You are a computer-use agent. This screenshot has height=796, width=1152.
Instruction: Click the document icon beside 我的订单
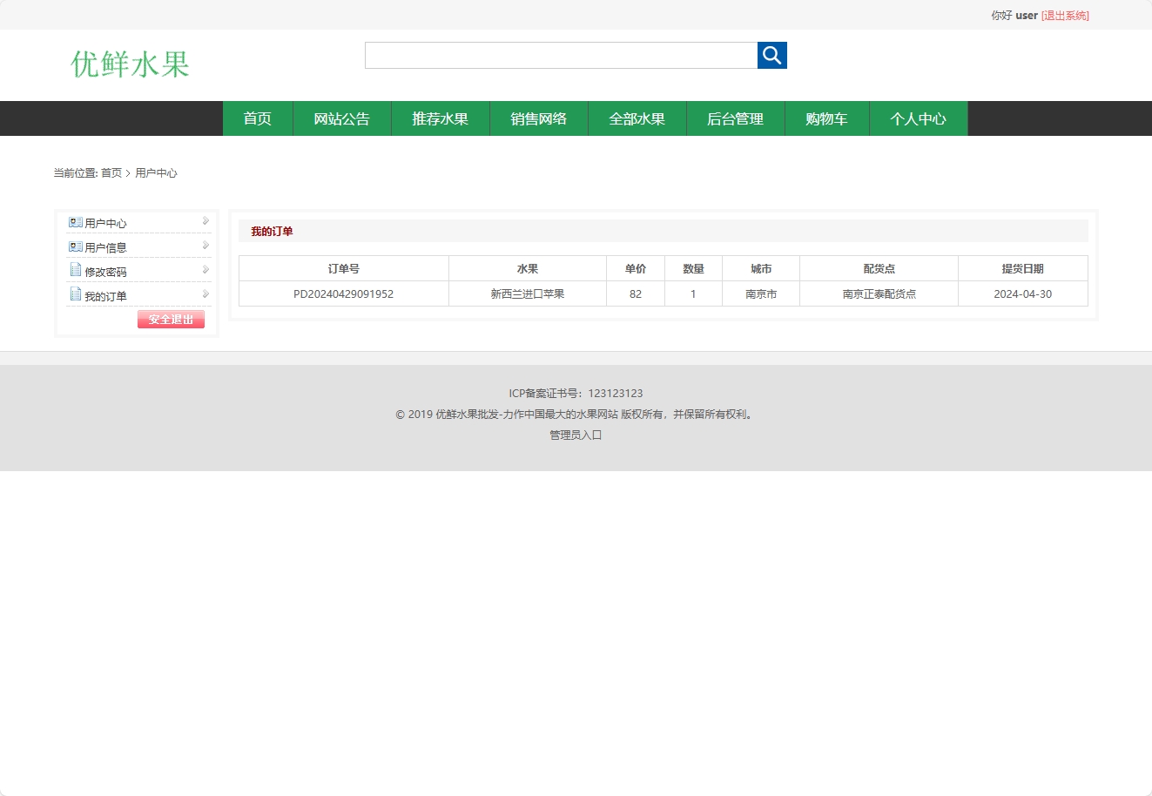coord(75,294)
